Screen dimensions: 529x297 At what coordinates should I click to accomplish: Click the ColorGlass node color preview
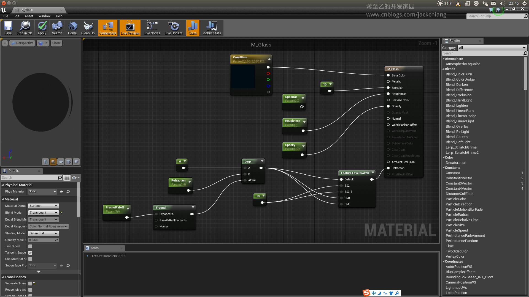click(243, 77)
